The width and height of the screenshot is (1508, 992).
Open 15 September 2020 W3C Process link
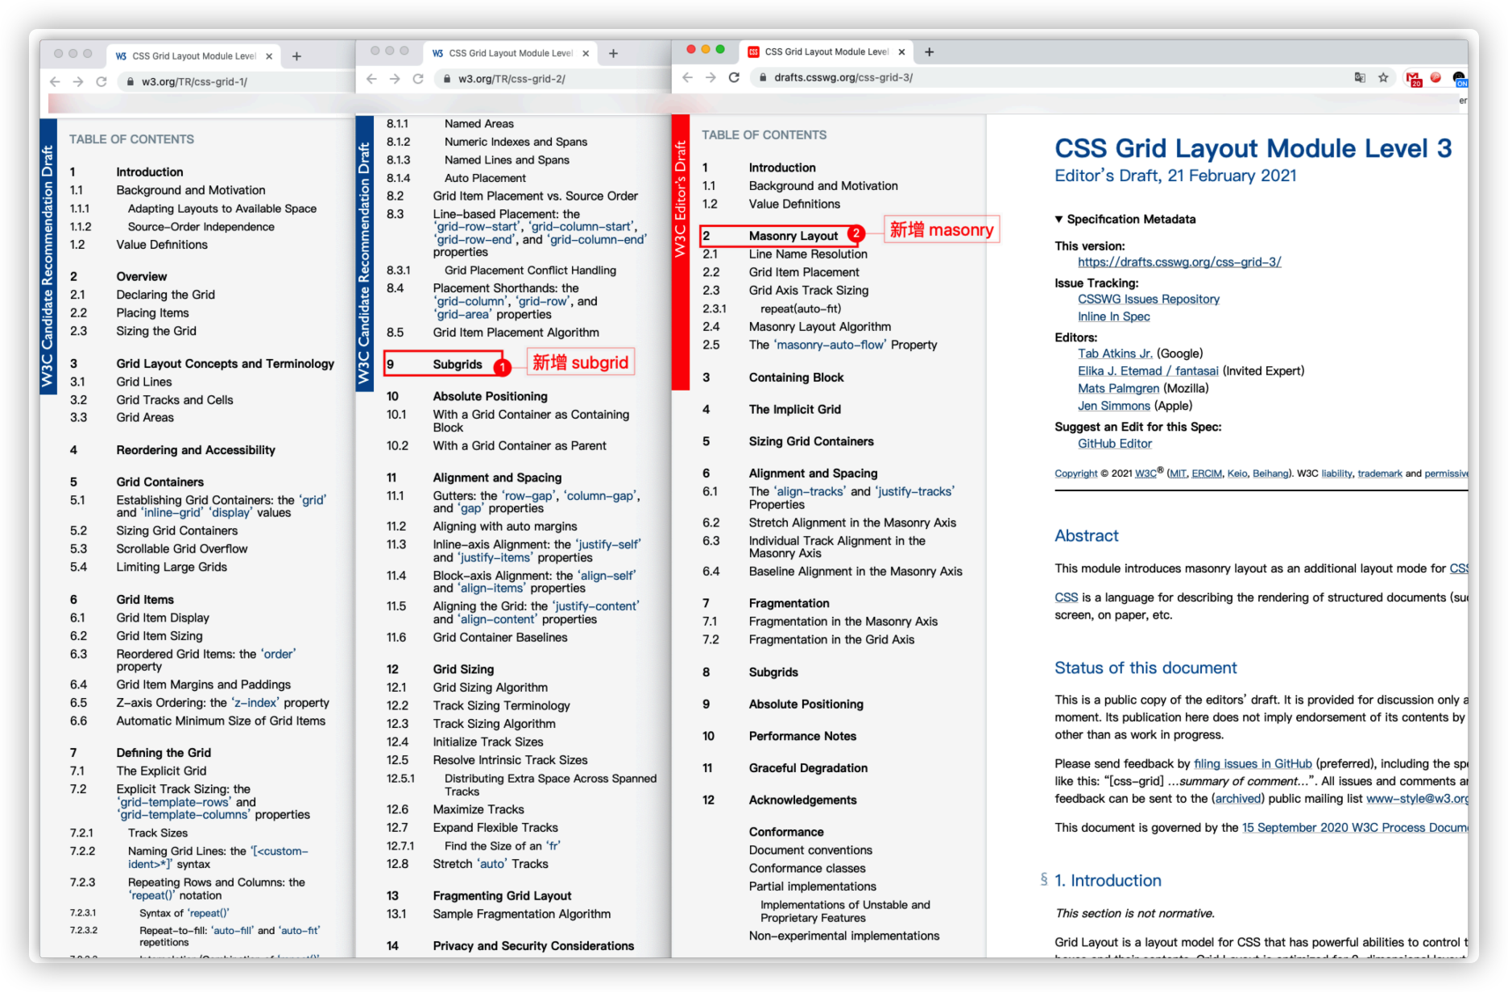pos(1355,828)
